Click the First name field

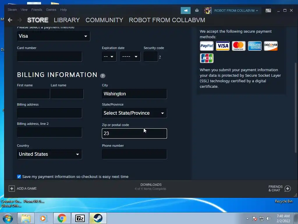point(33,94)
